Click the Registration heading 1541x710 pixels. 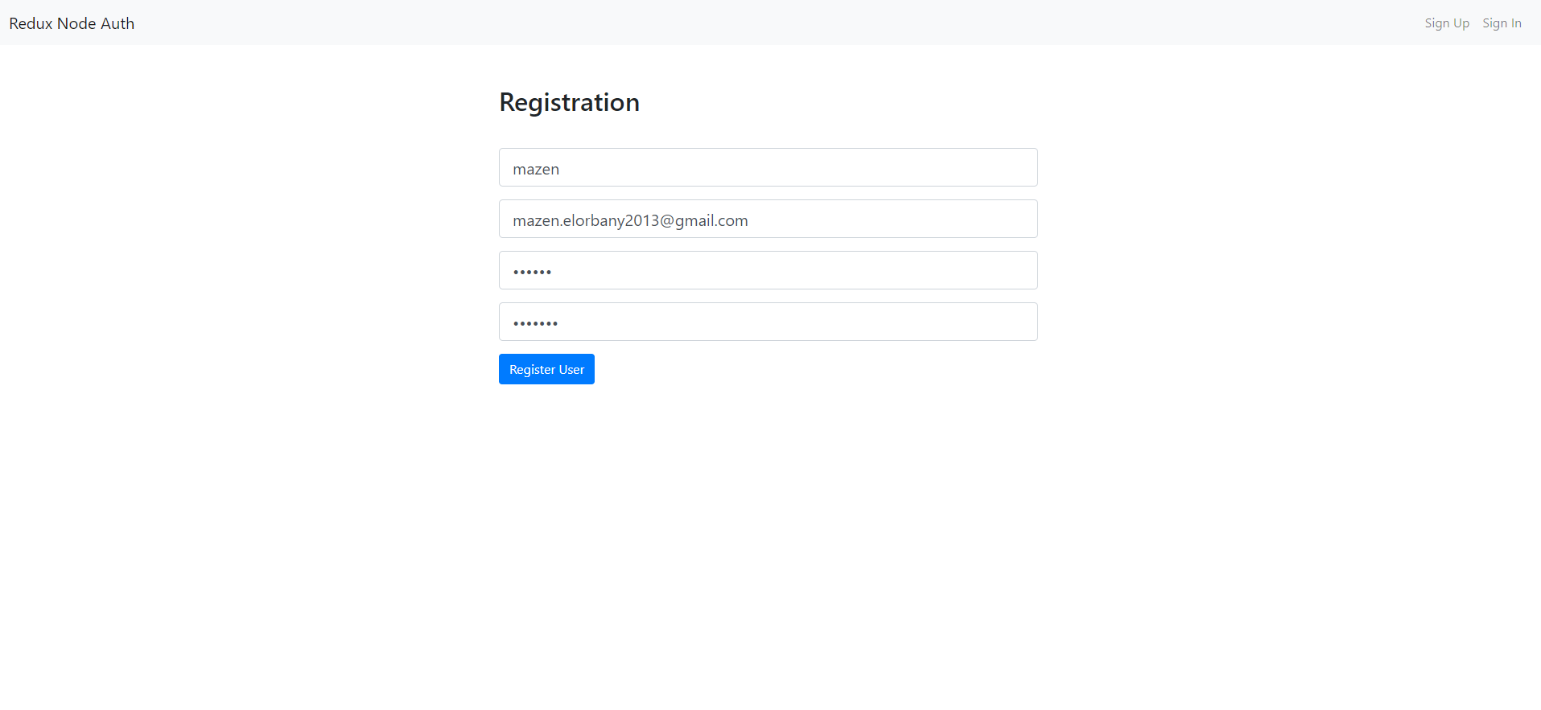(569, 102)
